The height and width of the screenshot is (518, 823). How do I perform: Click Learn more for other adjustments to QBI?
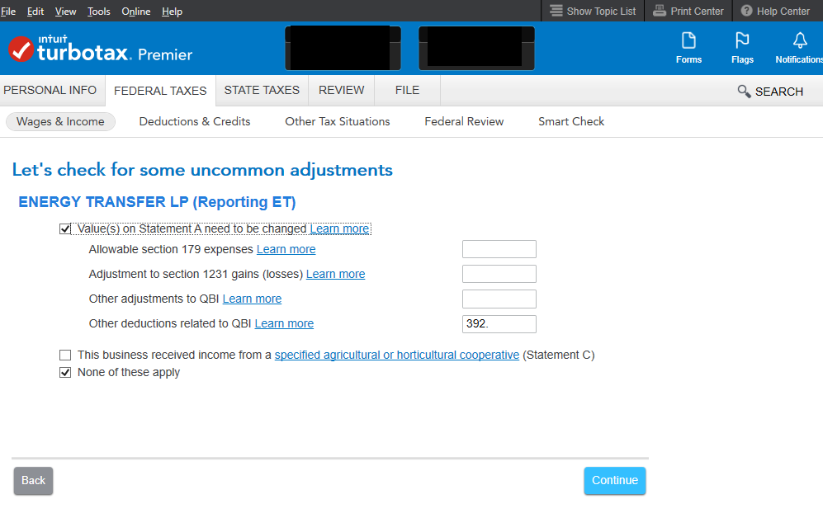[x=252, y=299]
